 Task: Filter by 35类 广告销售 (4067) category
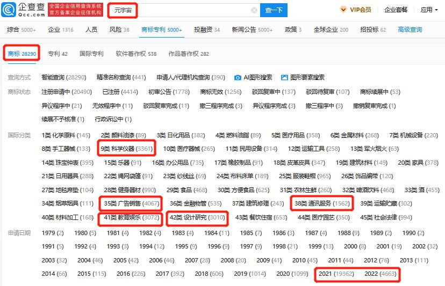click(x=131, y=203)
